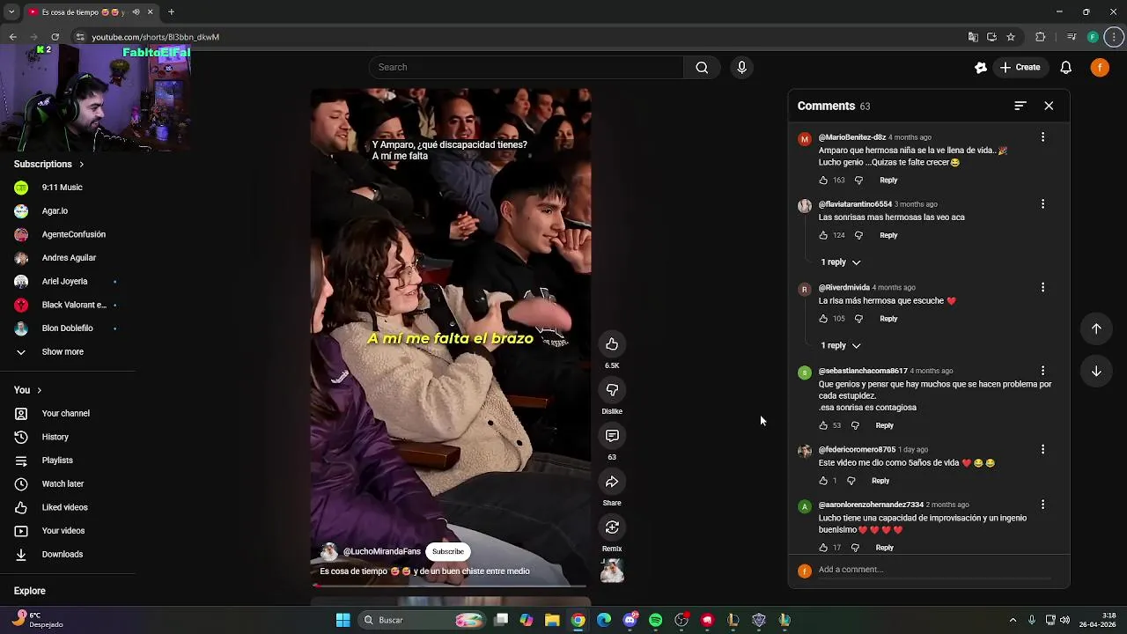The width and height of the screenshot is (1127, 634).
Task: Expand Subscriptions section chevron
Action: (x=81, y=165)
